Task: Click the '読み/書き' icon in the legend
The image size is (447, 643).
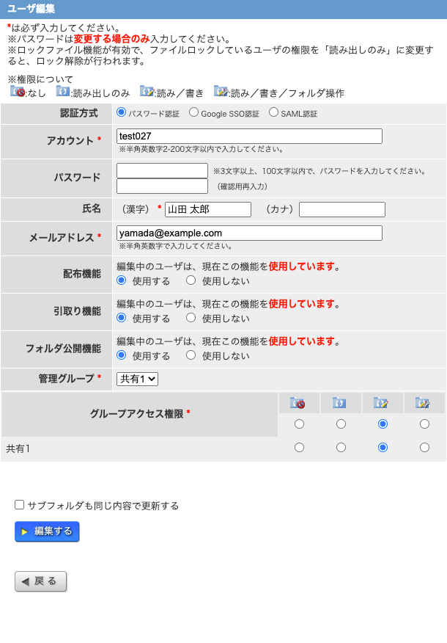Action: 147,92
